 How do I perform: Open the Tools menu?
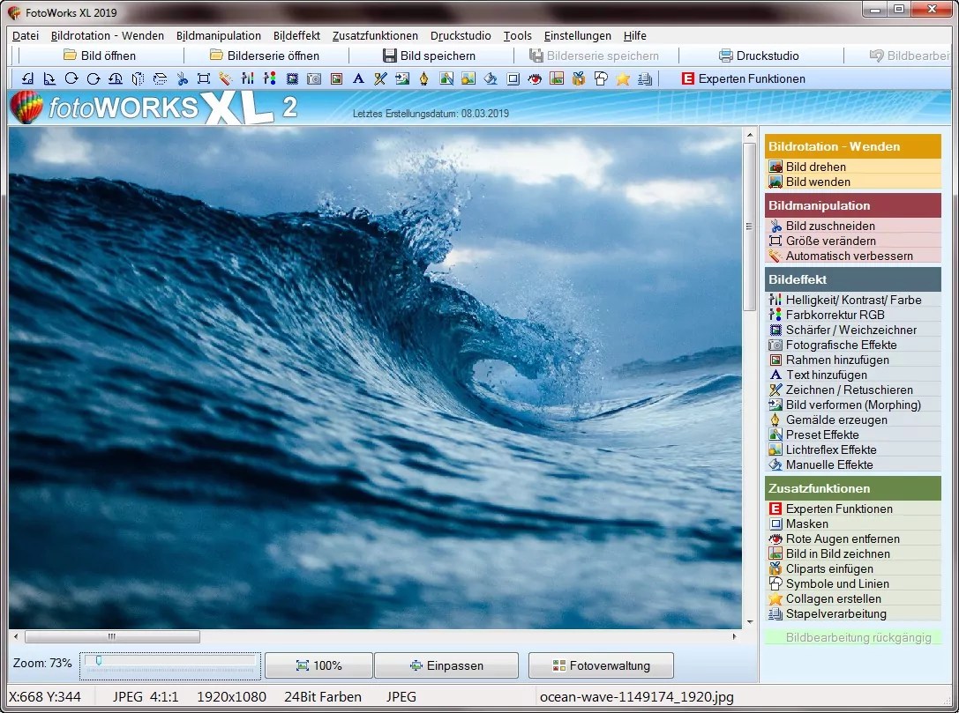(517, 35)
